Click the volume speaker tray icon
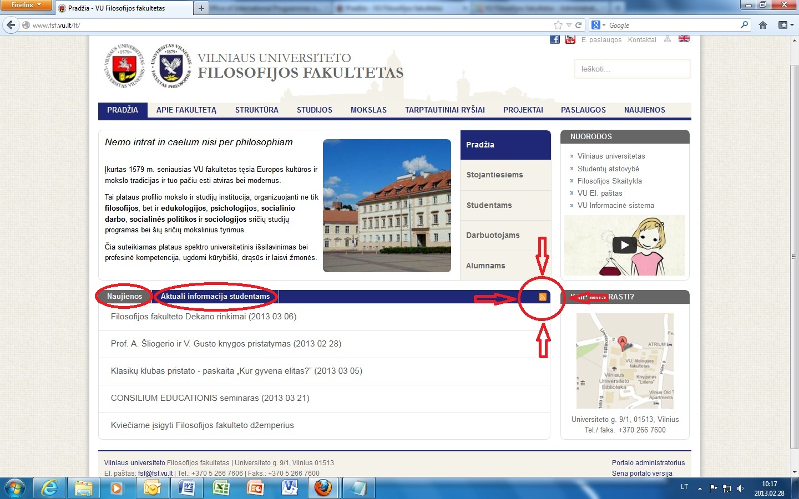 pyautogui.click(x=740, y=488)
